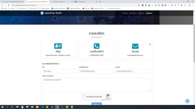Click the Google Translate extension icon

coord(146,5)
